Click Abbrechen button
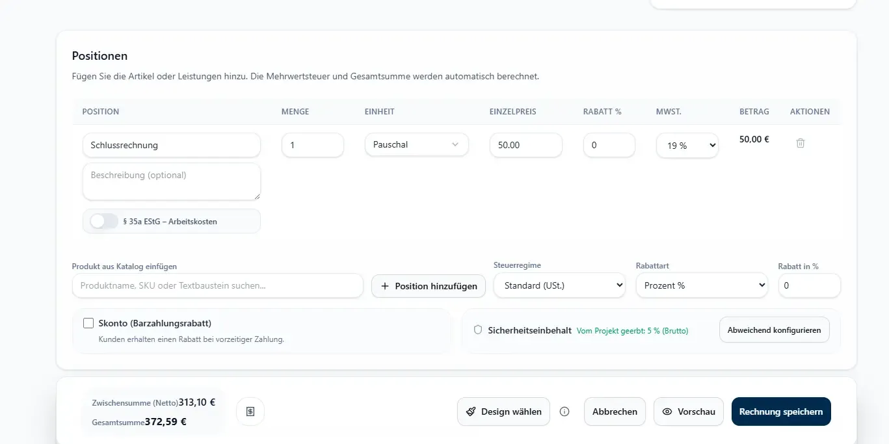This screenshot has height=444, width=889. (x=615, y=411)
